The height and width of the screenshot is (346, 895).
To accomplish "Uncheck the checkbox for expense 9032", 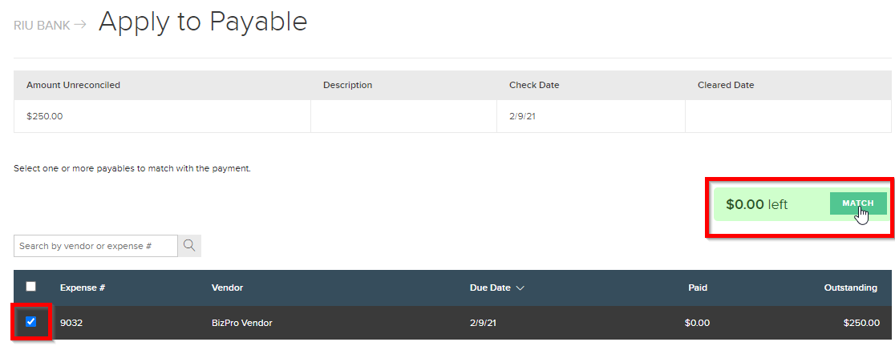I will [x=30, y=321].
